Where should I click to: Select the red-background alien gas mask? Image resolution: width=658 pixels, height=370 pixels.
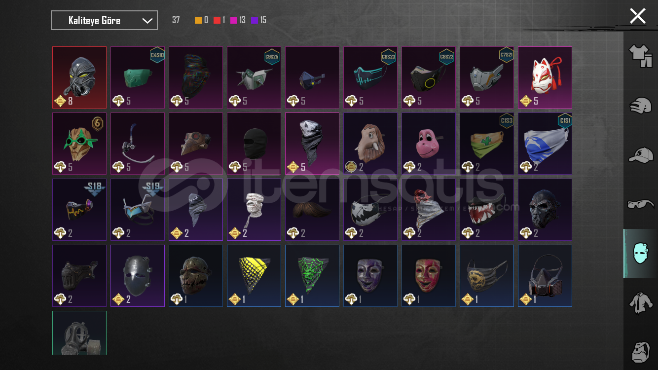[x=79, y=77]
